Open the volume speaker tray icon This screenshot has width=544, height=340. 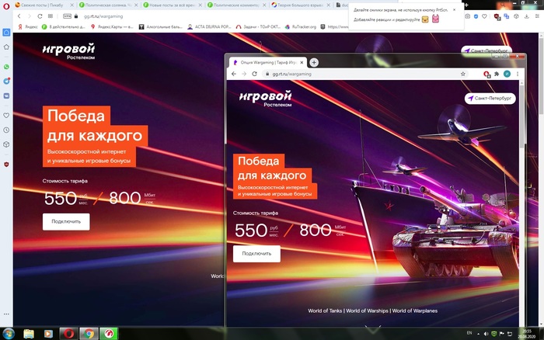[x=486, y=334]
